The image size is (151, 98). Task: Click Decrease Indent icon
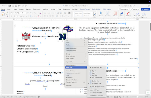click(58, 13)
